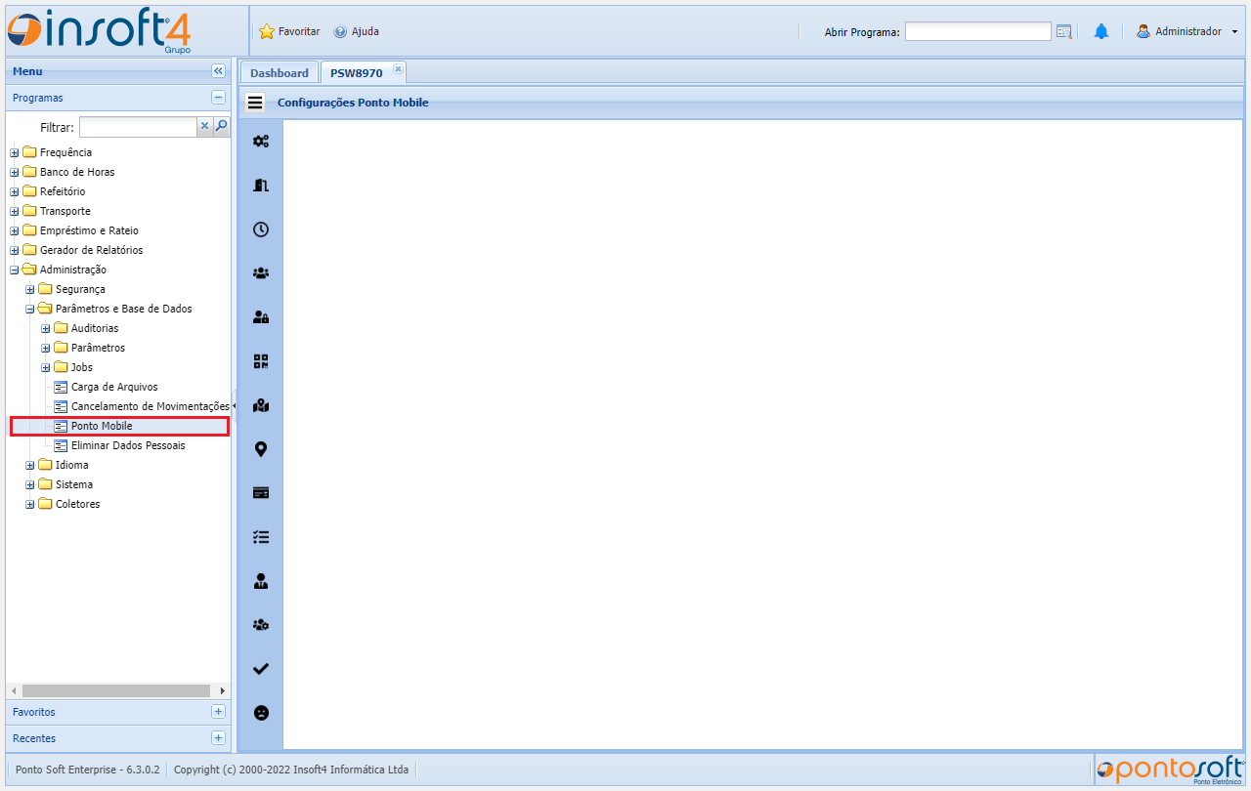
Task: Click the Ajuda help link
Action: pyautogui.click(x=357, y=31)
